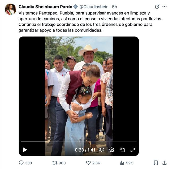The height and width of the screenshot is (169, 172).
Task: Click the blue verified badge
Action: [x=75, y=7]
